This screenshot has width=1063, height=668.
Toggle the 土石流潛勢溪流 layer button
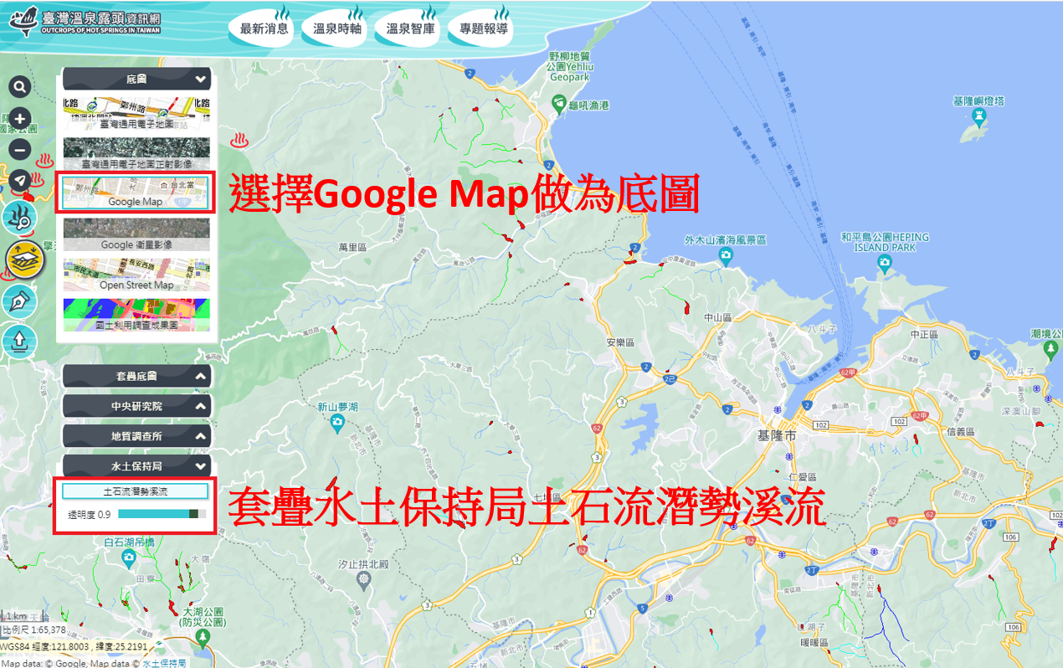pyautogui.click(x=136, y=491)
